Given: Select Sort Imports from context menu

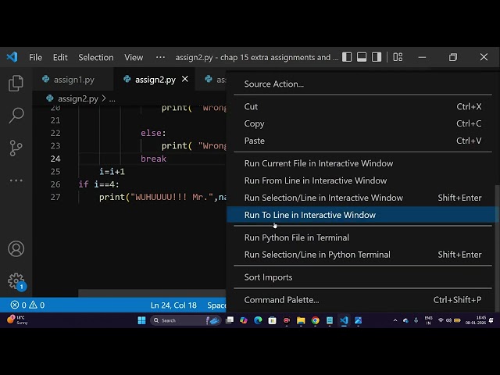Looking at the screenshot, I should coord(362,277).
